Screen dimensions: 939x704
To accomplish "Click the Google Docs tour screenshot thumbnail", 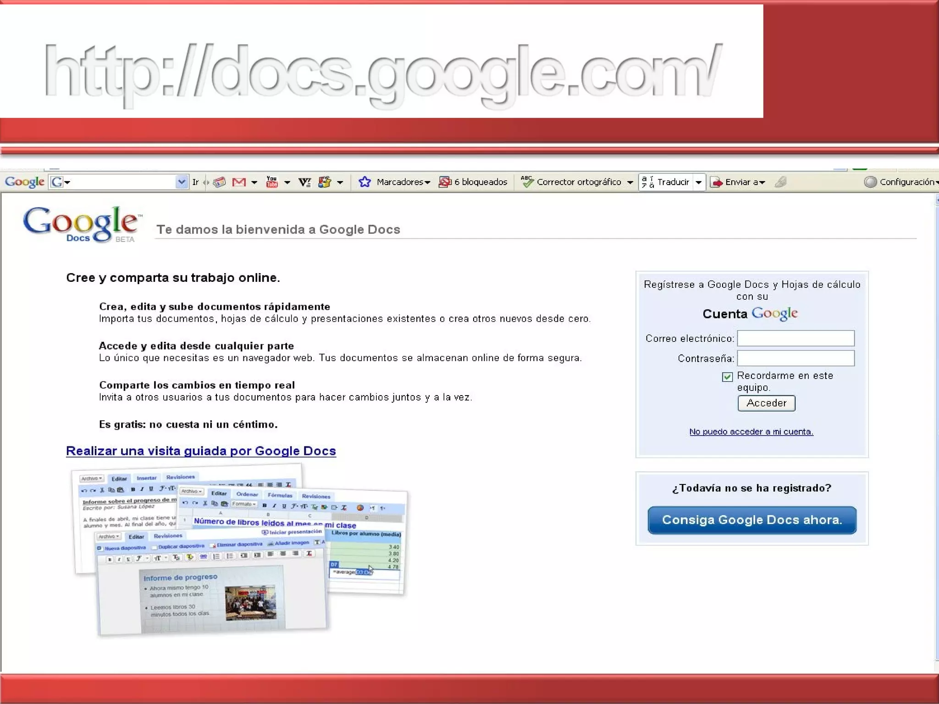I will (238, 550).
